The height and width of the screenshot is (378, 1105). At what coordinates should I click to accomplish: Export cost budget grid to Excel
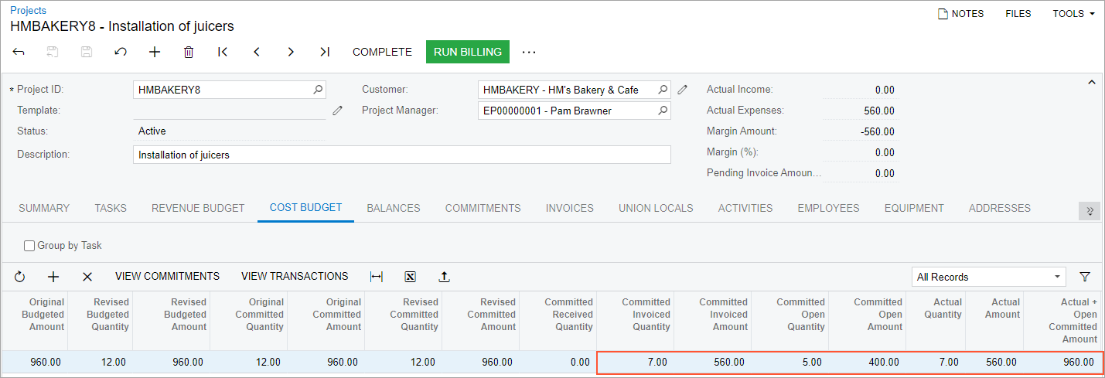[x=411, y=277]
